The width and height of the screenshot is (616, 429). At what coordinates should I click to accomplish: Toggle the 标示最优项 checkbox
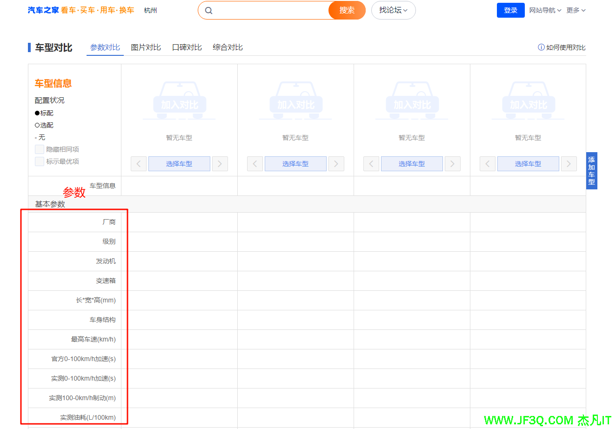click(40, 161)
